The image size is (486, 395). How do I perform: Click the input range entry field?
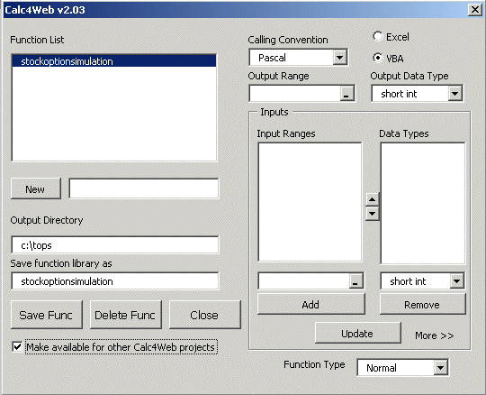click(x=304, y=280)
